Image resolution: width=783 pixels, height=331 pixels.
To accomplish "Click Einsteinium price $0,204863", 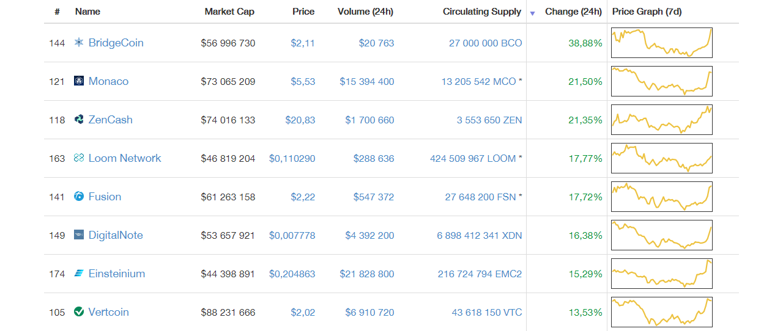I will [x=292, y=274].
